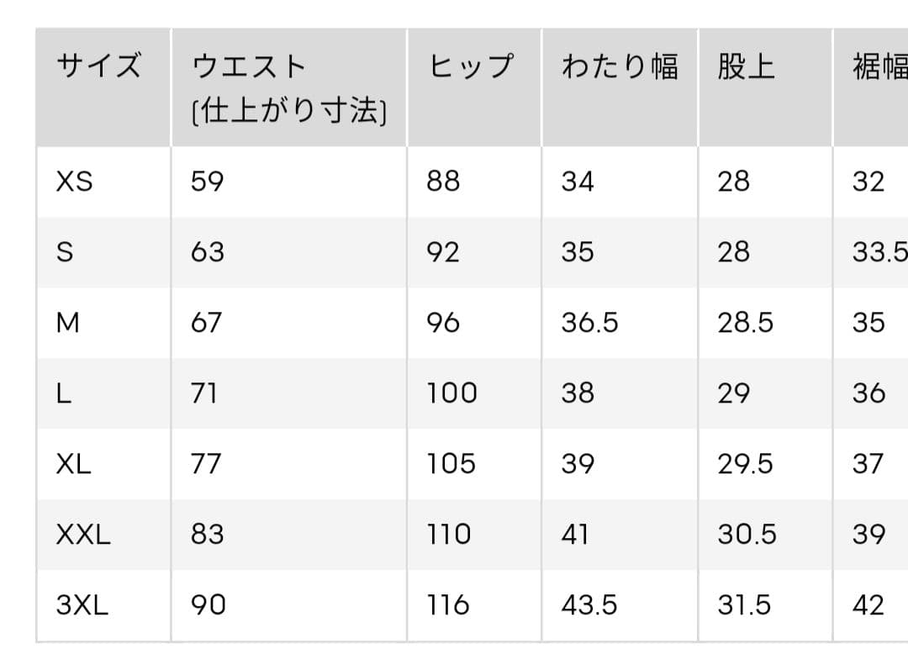The width and height of the screenshot is (908, 670).
Task: Select the XS size row label
Action: click(x=74, y=182)
